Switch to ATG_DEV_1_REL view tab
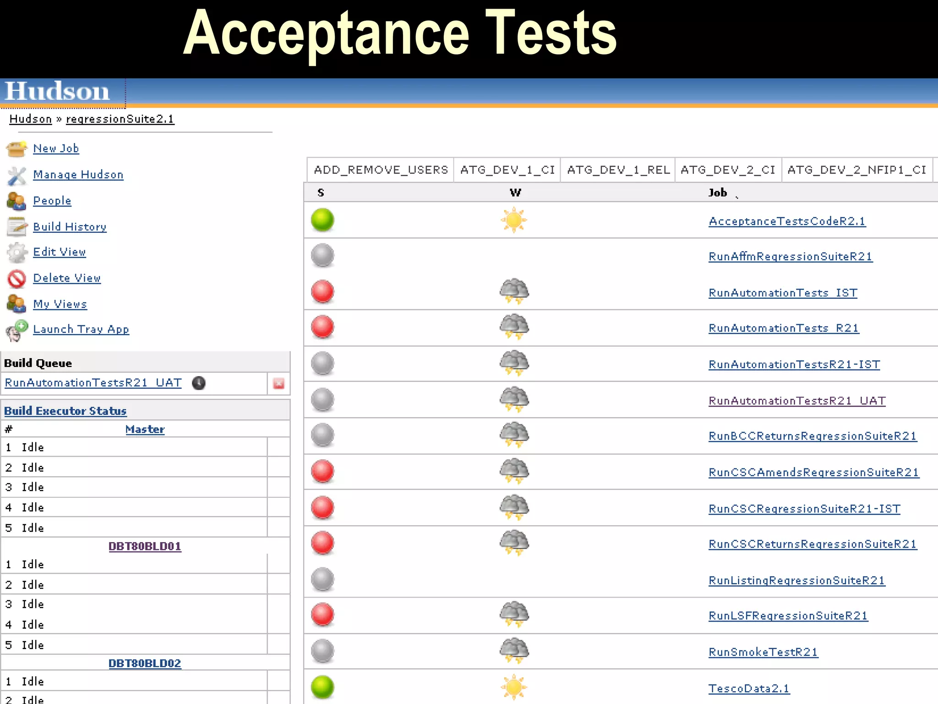938x704 pixels. click(x=618, y=170)
